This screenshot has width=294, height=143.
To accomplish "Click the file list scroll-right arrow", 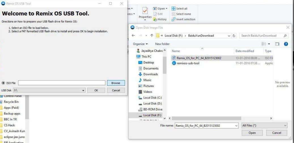I will coord(271,118).
